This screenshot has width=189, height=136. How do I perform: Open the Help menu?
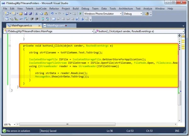tap(170, 9)
